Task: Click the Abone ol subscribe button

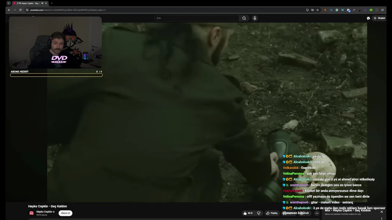Action: coord(65,213)
